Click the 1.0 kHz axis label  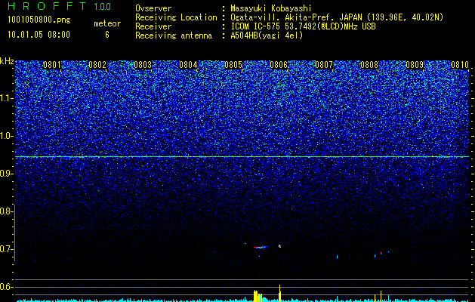[5, 136]
